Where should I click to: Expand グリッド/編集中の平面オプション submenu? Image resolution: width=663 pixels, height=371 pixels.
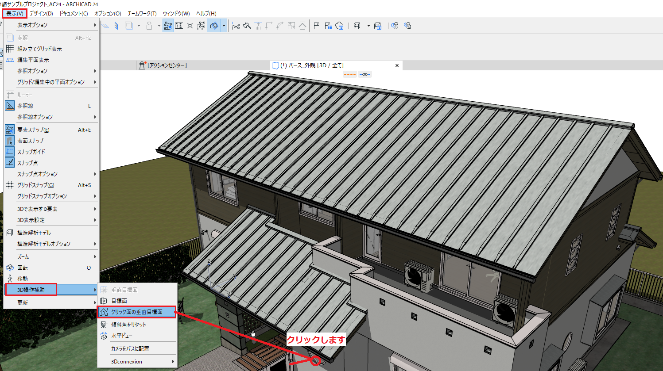[51, 82]
